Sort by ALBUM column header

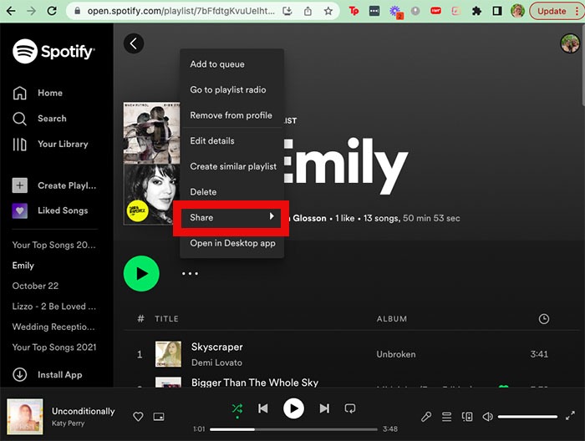(x=392, y=319)
